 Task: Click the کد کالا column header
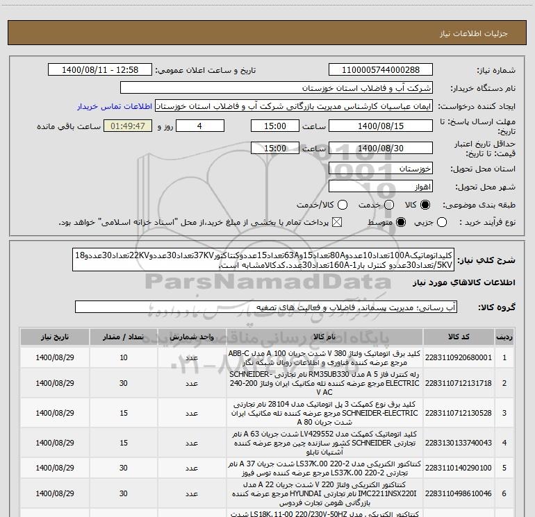[459, 337]
